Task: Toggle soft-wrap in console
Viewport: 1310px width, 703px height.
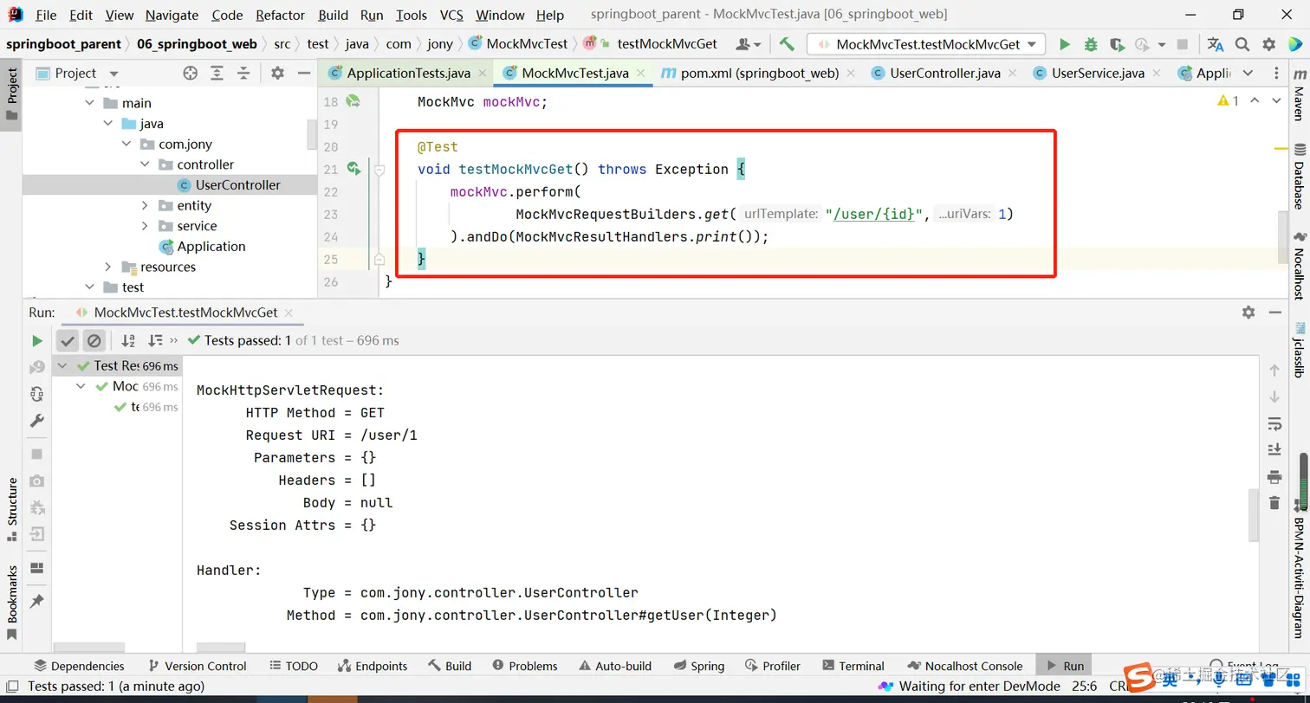Action: [x=1274, y=423]
